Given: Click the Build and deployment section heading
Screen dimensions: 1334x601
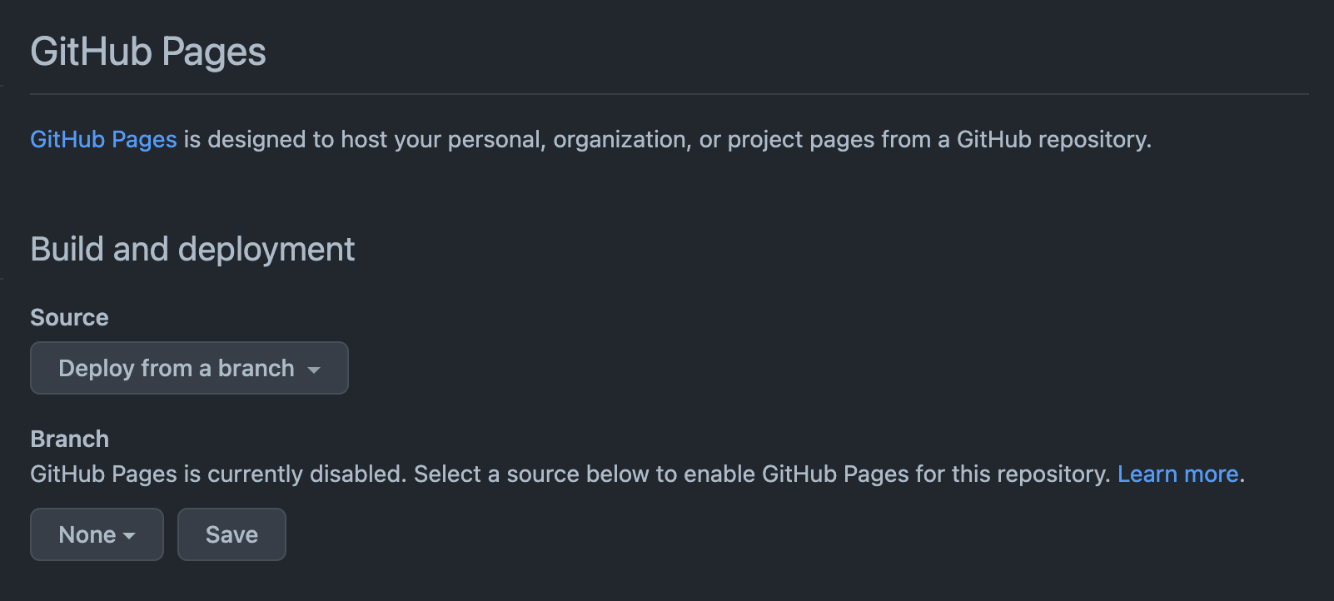Looking at the screenshot, I should (x=192, y=249).
